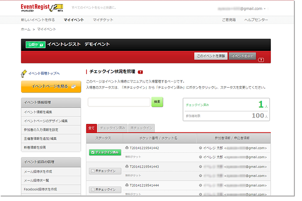This screenshot has height=201, width=302.
Task: Open イベント情報を編集 sidebar item
Action: tap(51, 112)
